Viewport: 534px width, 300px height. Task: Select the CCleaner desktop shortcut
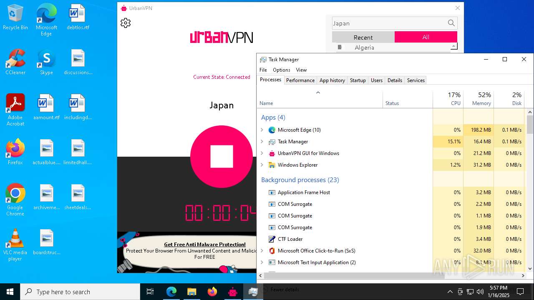(15, 62)
